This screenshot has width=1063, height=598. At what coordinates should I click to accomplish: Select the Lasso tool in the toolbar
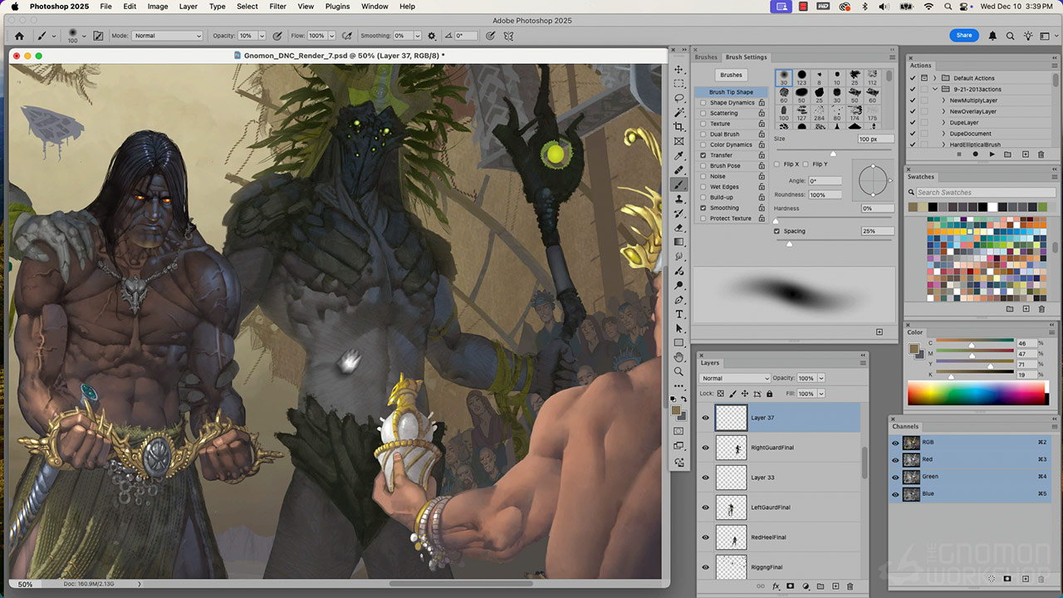(679, 98)
